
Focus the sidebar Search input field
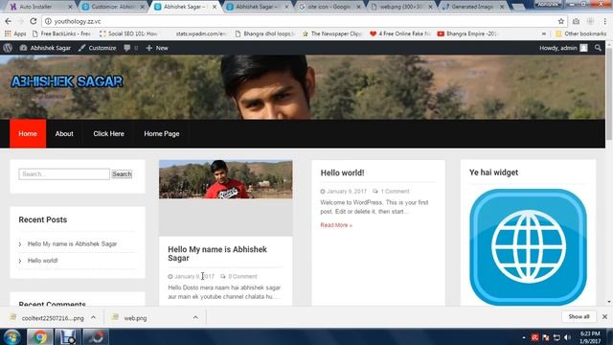(x=64, y=174)
